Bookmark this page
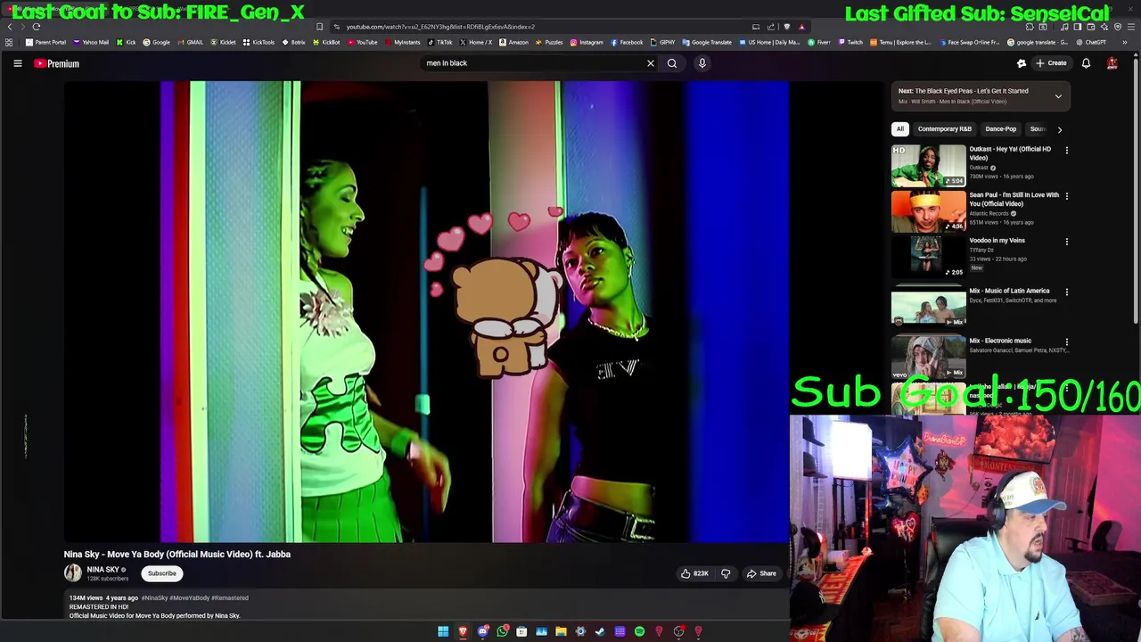 (320, 27)
